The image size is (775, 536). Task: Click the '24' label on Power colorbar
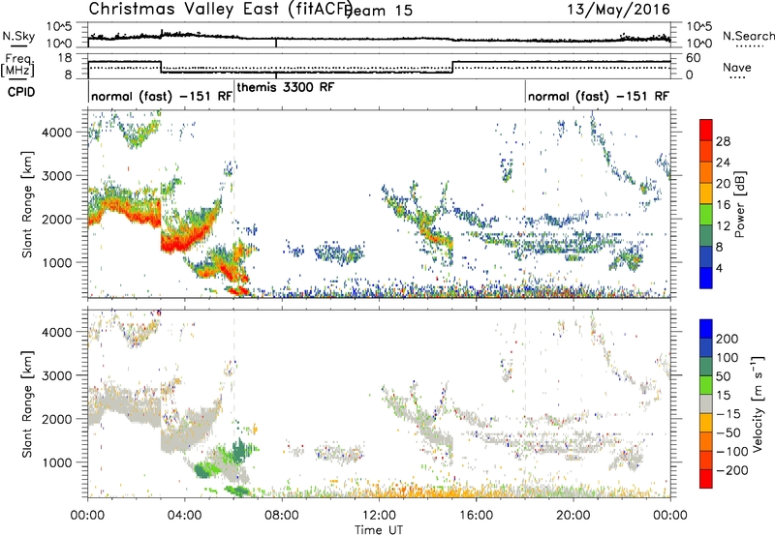[x=723, y=163]
